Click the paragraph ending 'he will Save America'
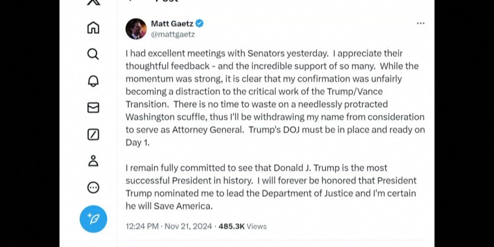 [x=271, y=187]
